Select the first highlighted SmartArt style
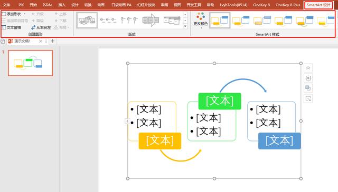The width and height of the screenshot is (338, 192). (x=220, y=21)
